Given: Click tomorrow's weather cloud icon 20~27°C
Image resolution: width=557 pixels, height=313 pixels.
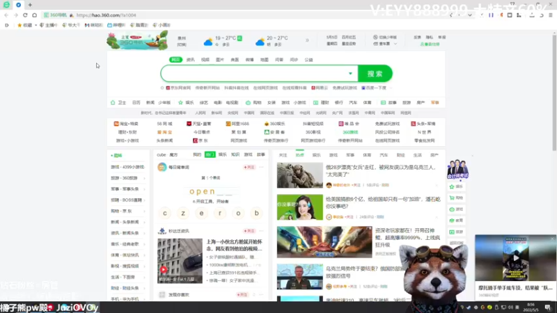Looking at the screenshot, I should click(260, 42).
